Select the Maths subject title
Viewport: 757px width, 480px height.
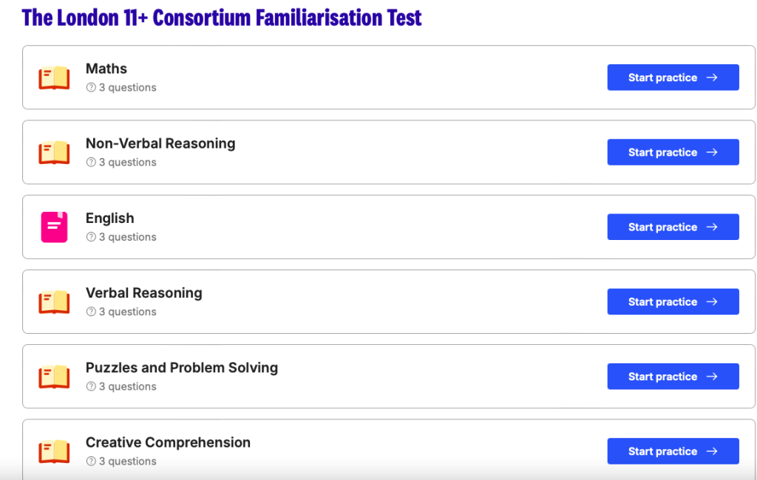[x=106, y=69]
